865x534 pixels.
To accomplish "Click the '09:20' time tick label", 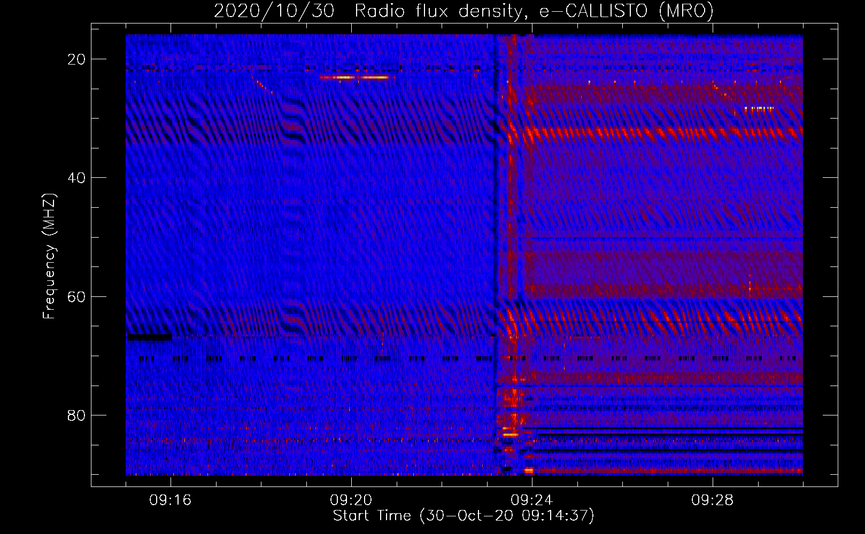I will 351,500.
